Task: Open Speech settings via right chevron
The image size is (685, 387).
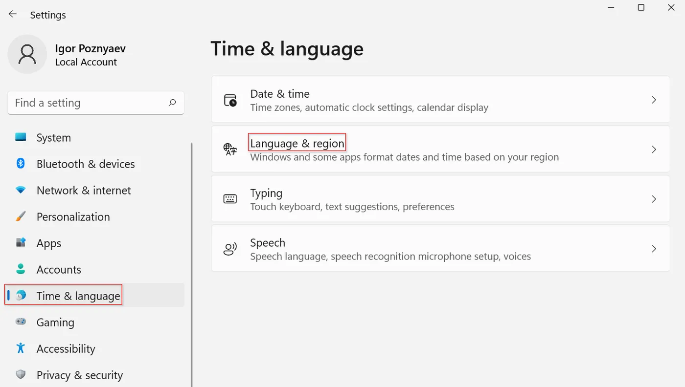Action: 654,249
